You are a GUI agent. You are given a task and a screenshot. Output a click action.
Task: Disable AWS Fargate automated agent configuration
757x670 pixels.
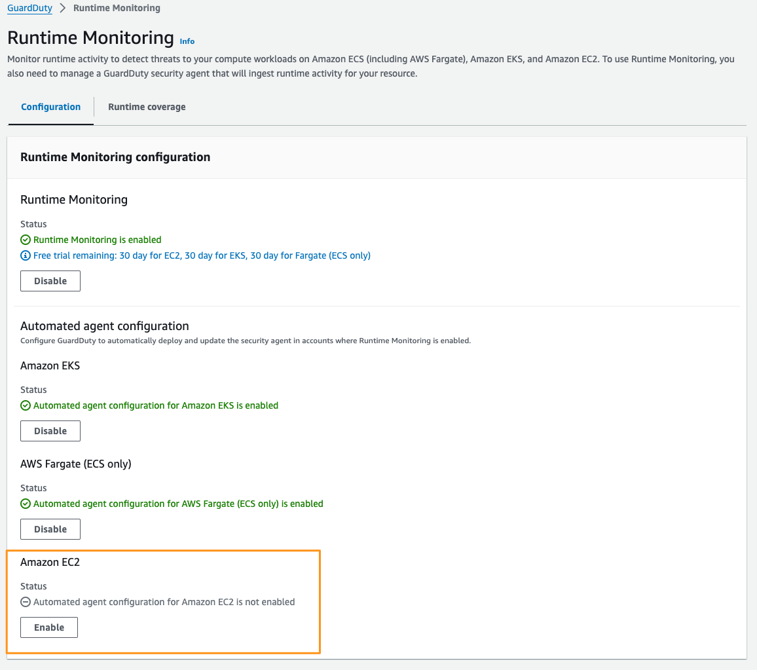pos(50,529)
